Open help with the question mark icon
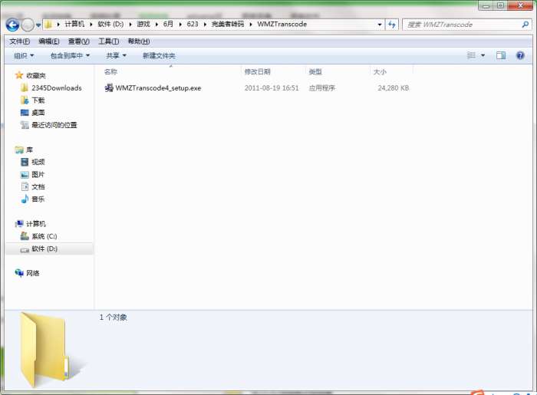The width and height of the screenshot is (537, 395). (520, 55)
